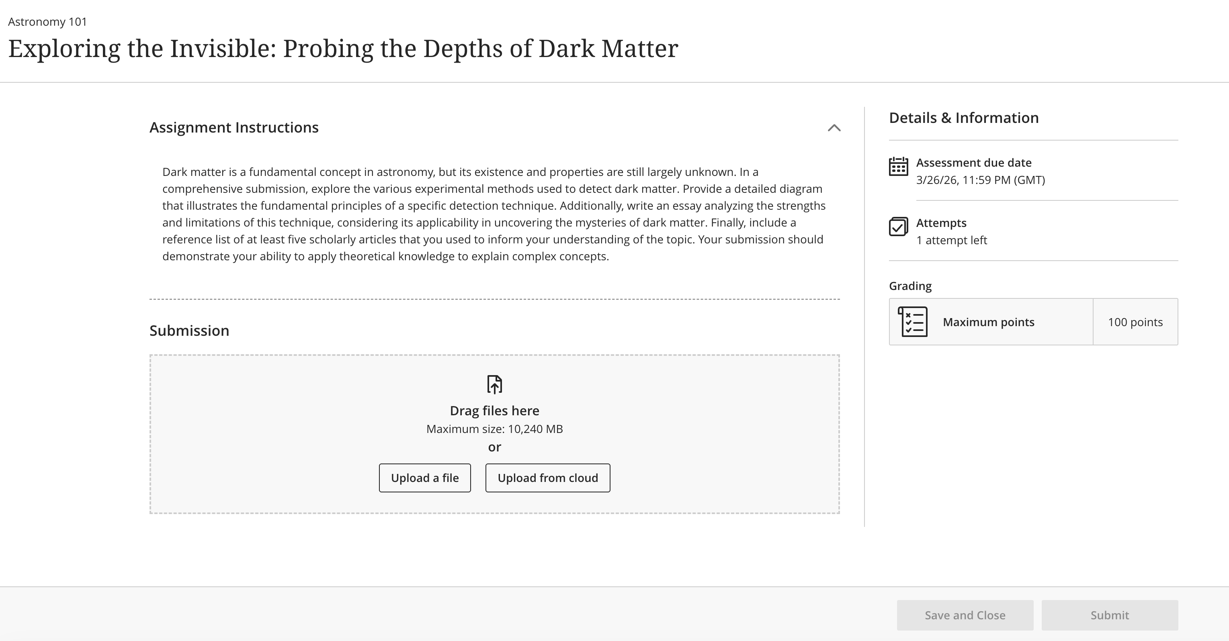The height and width of the screenshot is (641, 1229).
Task: Select the 100 points value
Action: (1135, 322)
